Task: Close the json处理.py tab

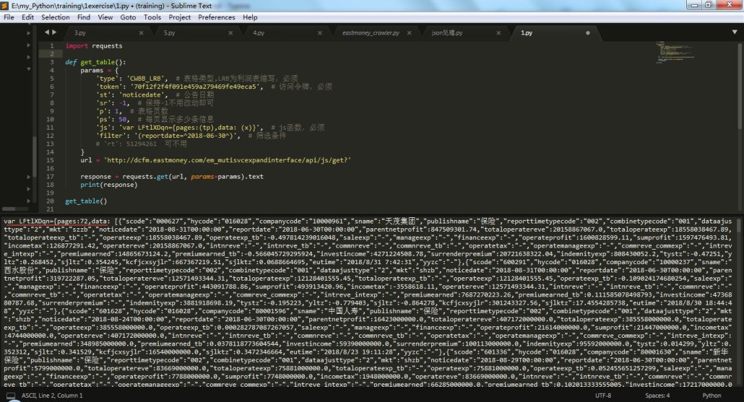Action: [498, 32]
